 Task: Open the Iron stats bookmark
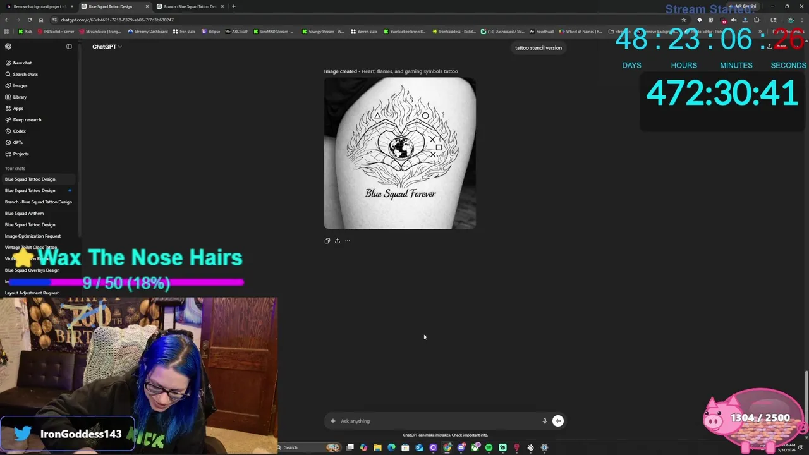coord(184,31)
